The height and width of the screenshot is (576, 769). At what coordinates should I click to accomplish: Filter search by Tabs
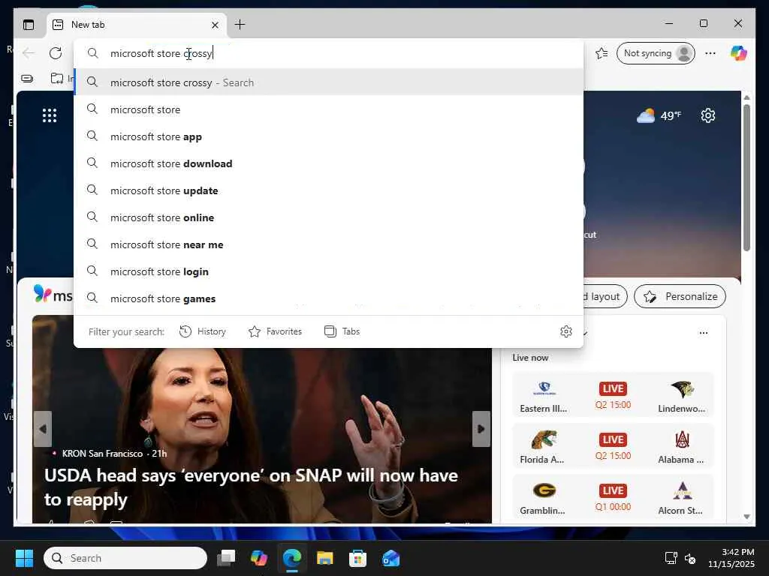coord(342,331)
